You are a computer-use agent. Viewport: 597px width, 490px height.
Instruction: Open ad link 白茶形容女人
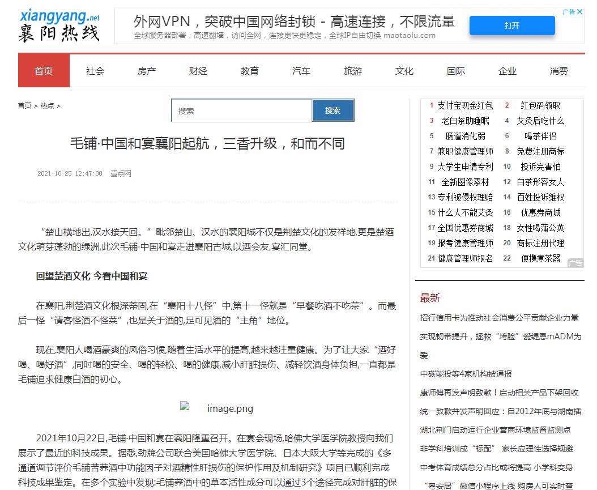pyautogui.click(x=541, y=182)
